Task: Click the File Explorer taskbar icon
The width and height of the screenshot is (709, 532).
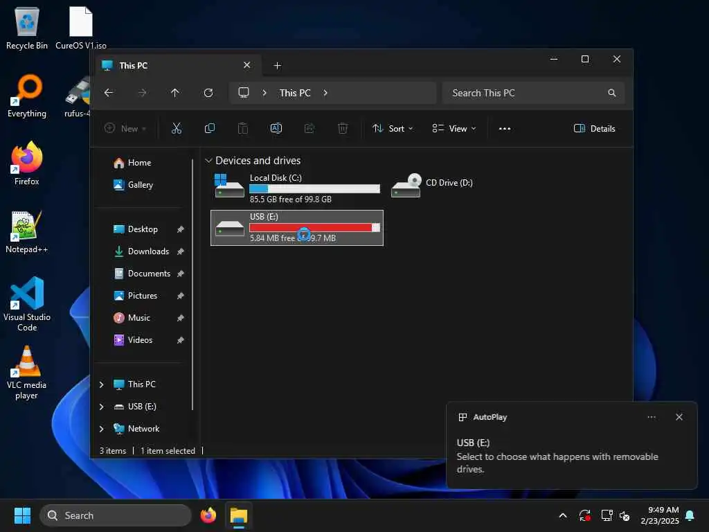Action: (x=239, y=515)
